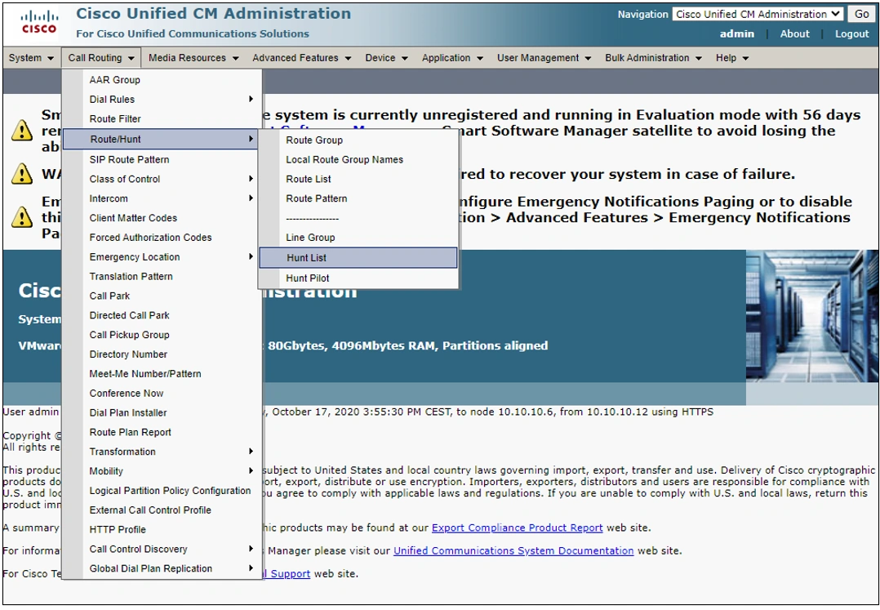This screenshot has width=880, height=610.
Task: Click the Go button
Action: tap(861, 14)
